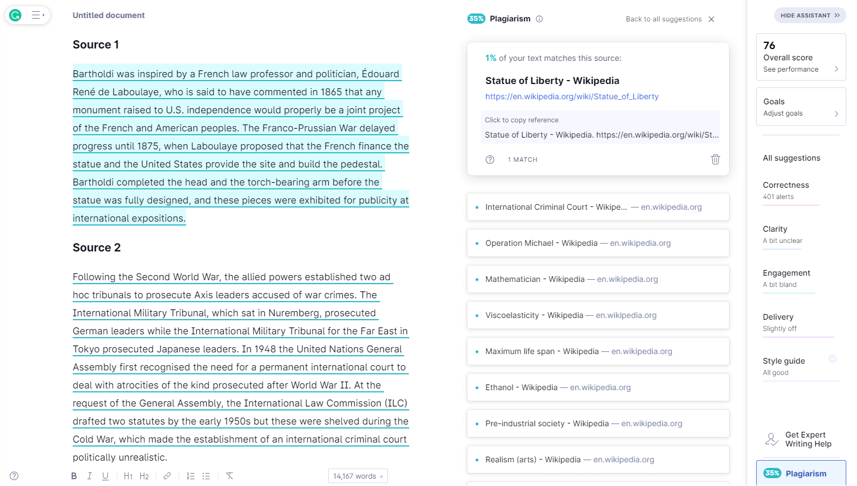The image size is (857, 486).
Task: Go back to all suggestions
Action: [x=664, y=19]
